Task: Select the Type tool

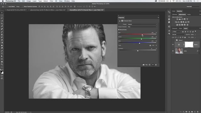Action: click(2, 54)
